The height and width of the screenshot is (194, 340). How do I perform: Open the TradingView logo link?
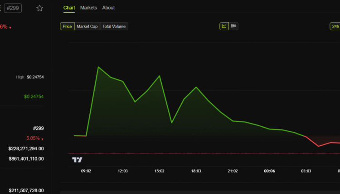click(77, 160)
